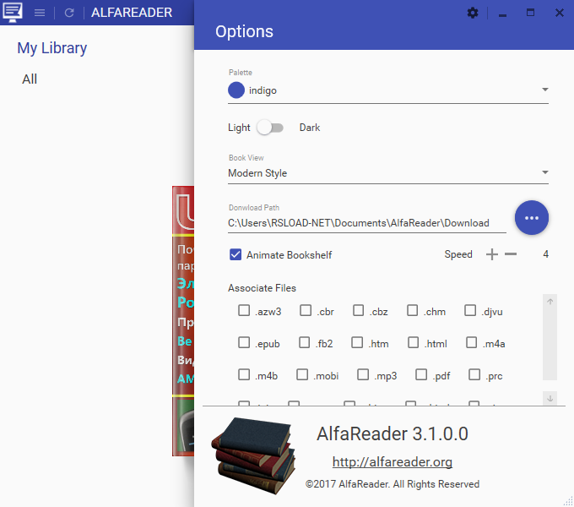Open the hamburger menu icon

40,13
